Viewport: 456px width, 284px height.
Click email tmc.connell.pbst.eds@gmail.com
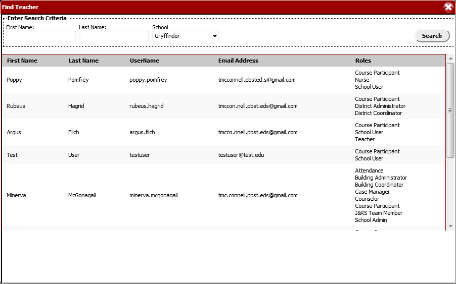point(258,195)
